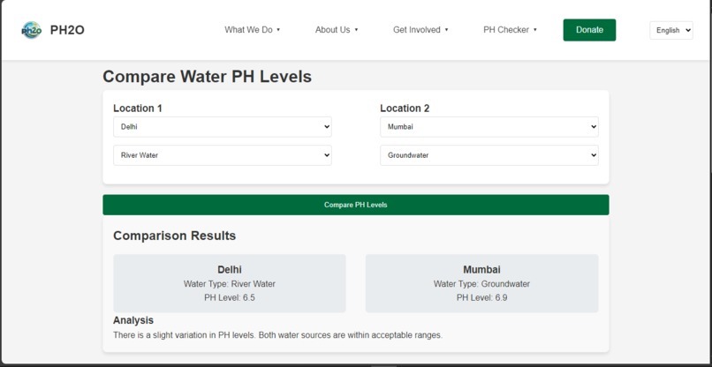Image resolution: width=712 pixels, height=367 pixels.
Task: Click the Delhi result card
Action: pyautogui.click(x=230, y=283)
